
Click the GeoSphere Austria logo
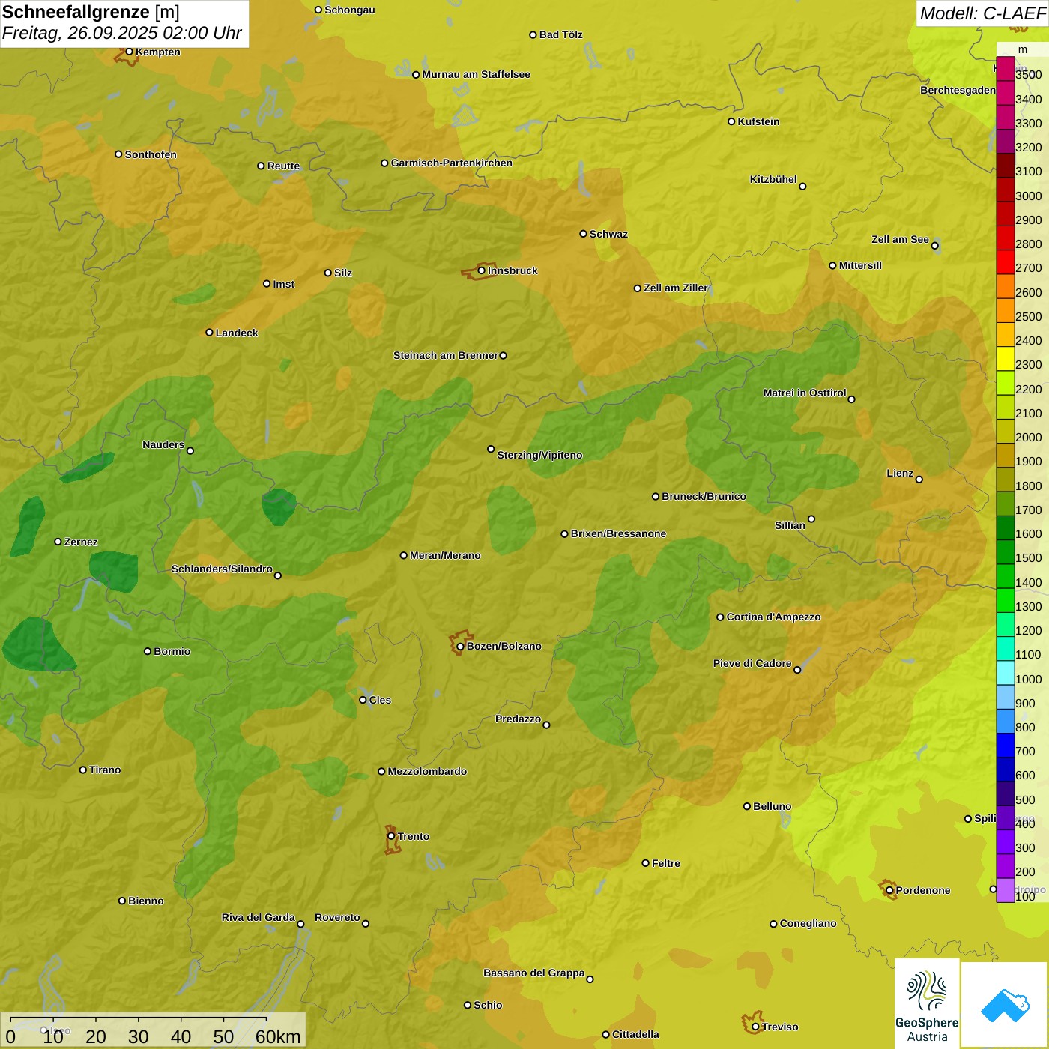coord(927,1003)
